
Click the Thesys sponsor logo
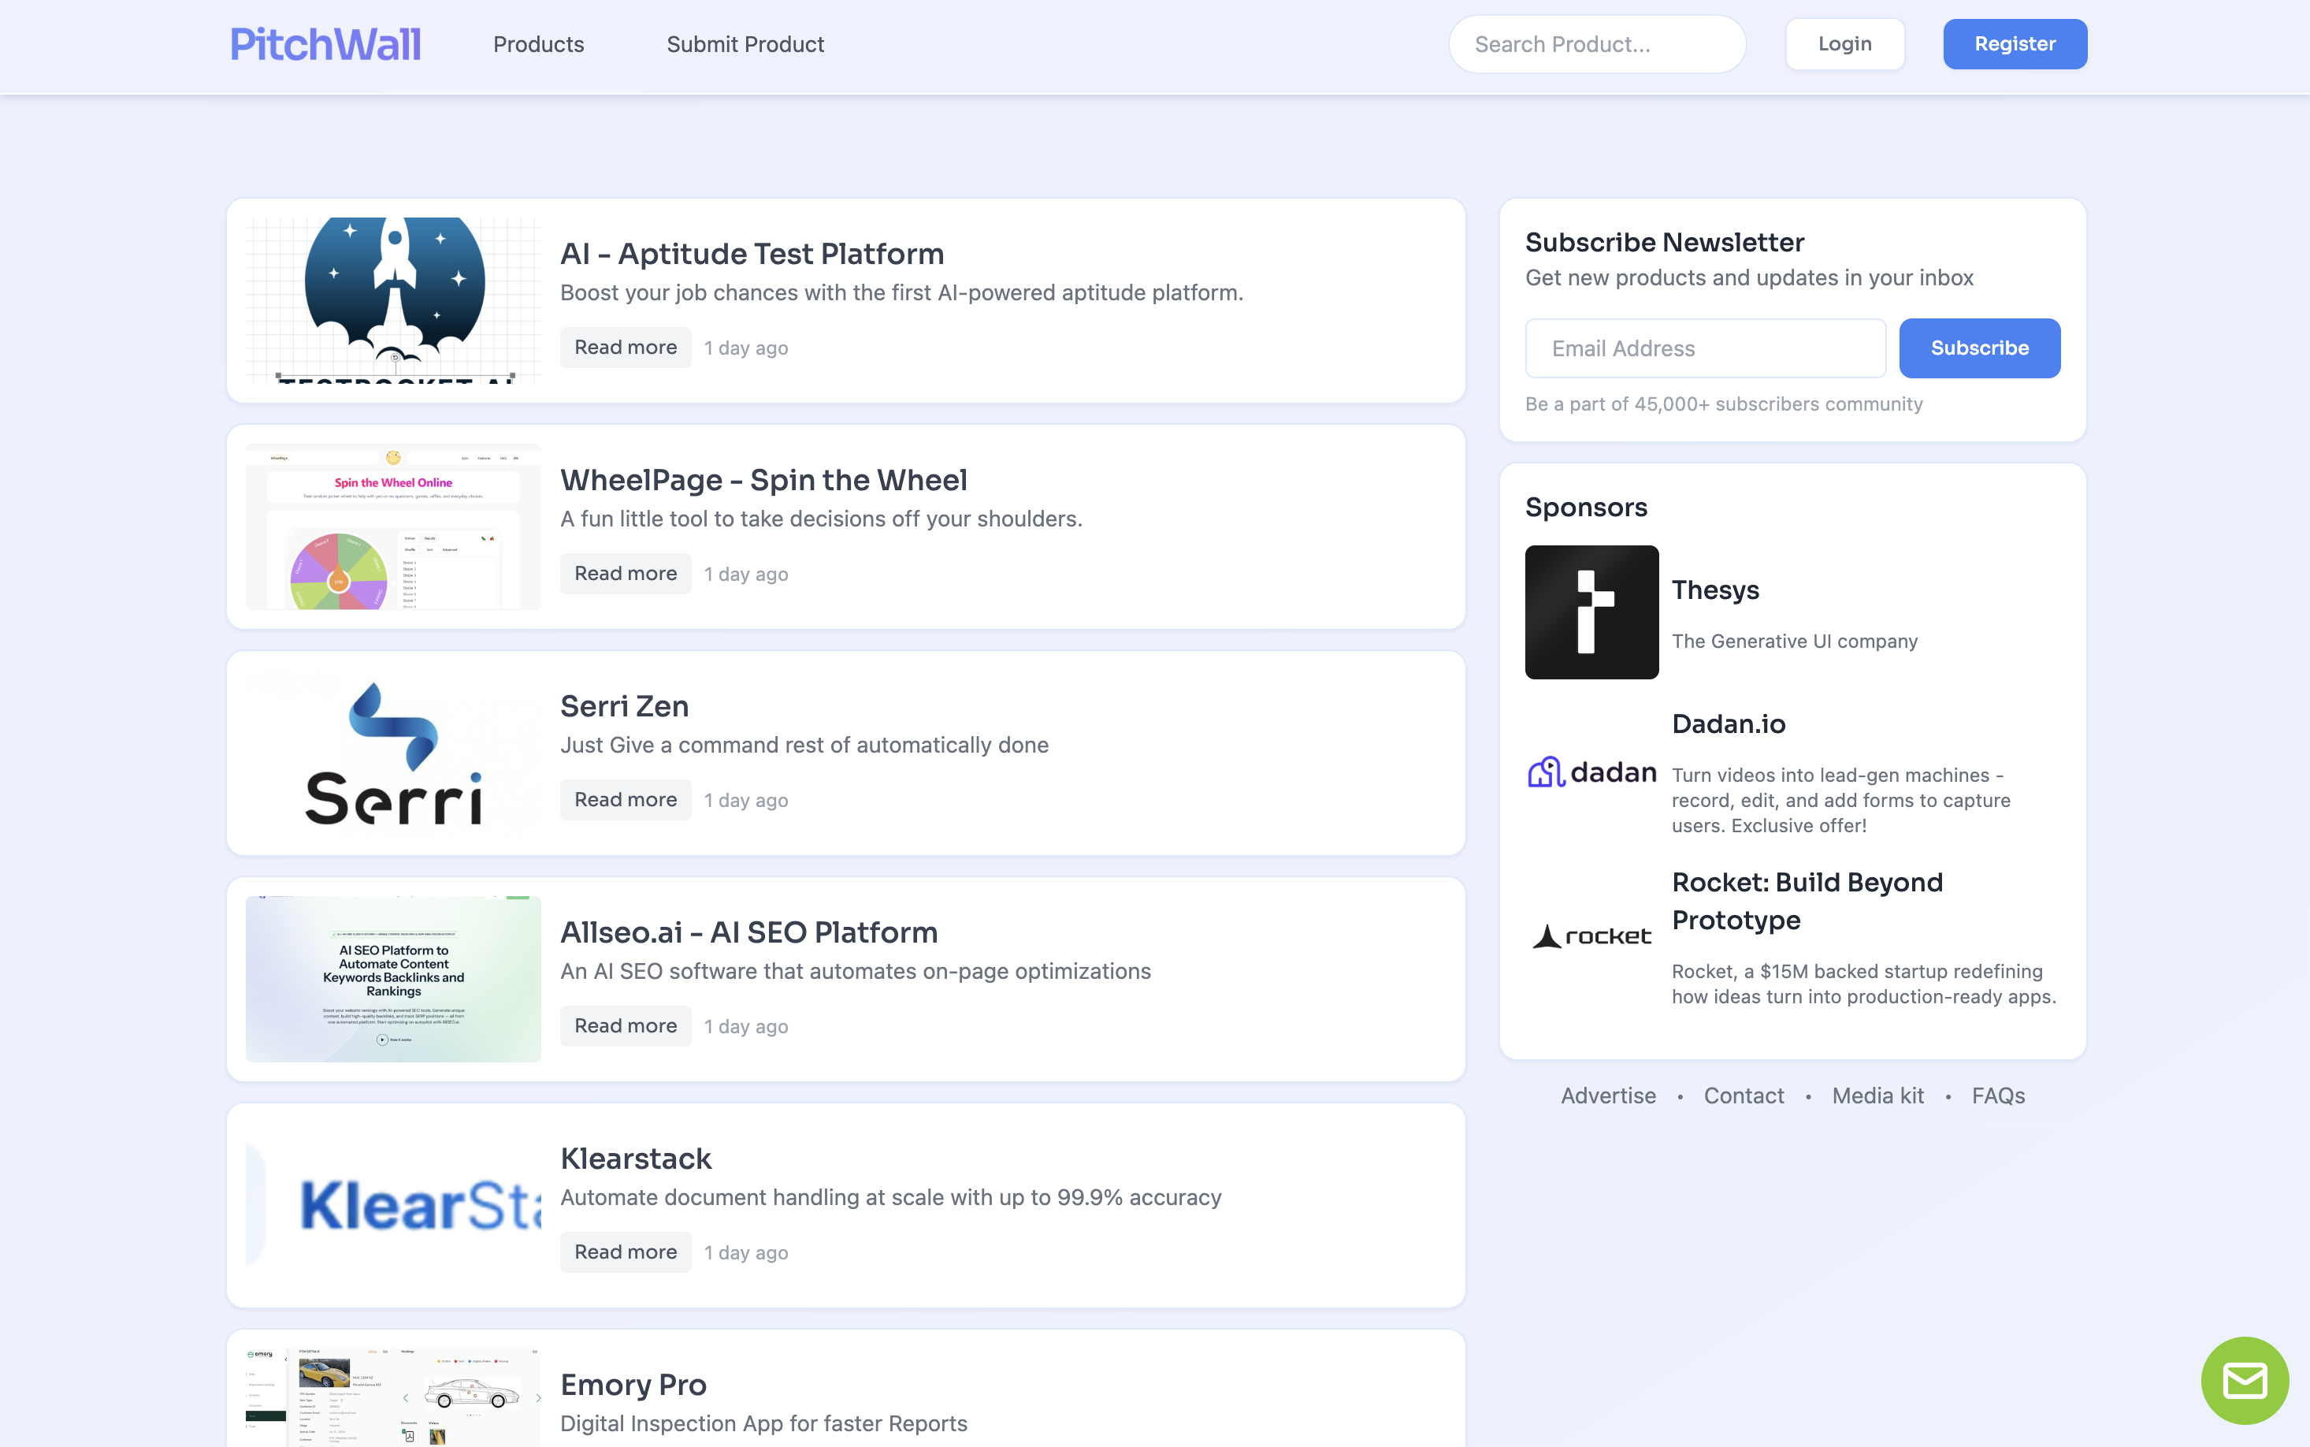(1591, 612)
